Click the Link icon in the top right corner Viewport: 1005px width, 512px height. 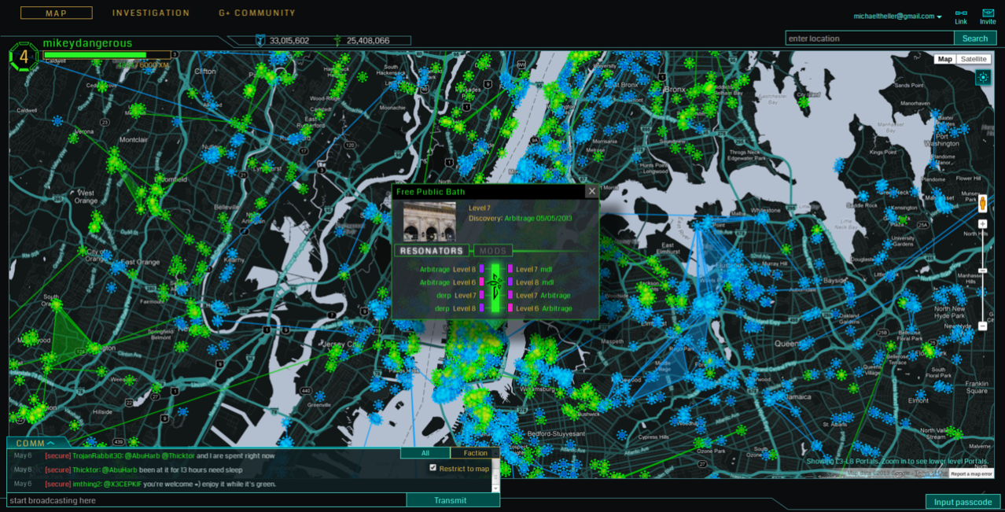point(960,13)
